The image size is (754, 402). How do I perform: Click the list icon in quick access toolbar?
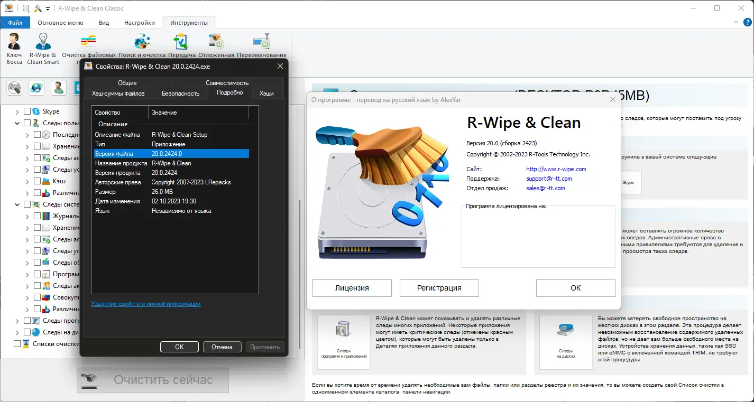[x=26, y=8]
